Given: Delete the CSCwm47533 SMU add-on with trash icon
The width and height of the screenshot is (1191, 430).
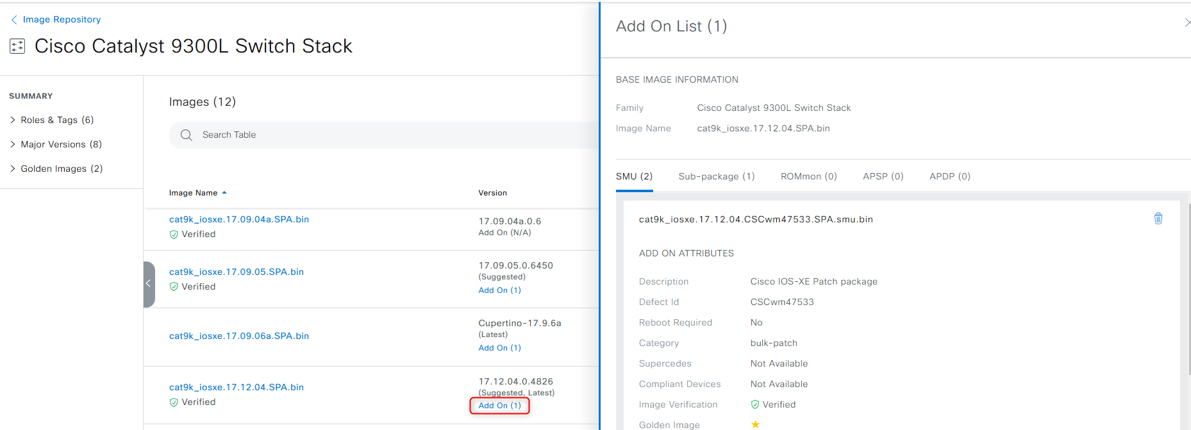Looking at the screenshot, I should click(x=1158, y=219).
